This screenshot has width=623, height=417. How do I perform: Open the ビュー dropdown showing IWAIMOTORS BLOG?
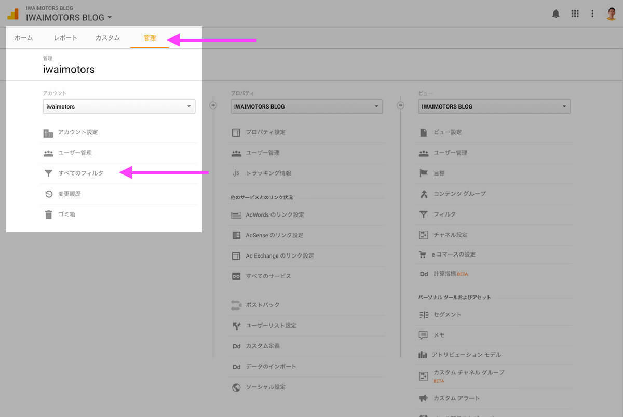click(494, 106)
